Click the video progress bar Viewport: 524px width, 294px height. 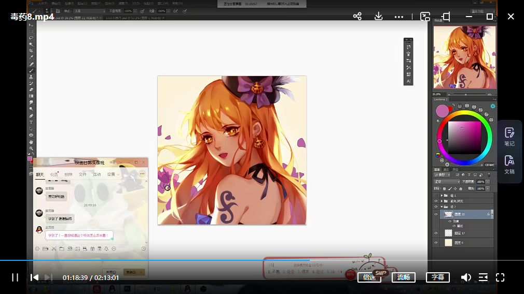point(262,260)
